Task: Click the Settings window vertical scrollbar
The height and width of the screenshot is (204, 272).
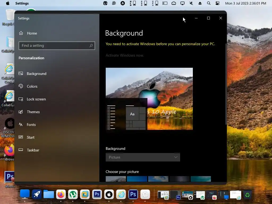Action: [226, 84]
